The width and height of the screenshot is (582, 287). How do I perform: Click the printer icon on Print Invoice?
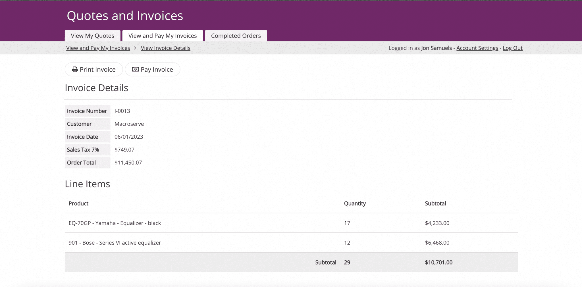[75, 69]
